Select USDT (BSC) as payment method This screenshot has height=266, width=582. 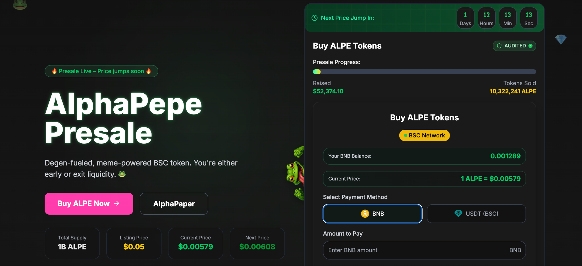tap(476, 213)
